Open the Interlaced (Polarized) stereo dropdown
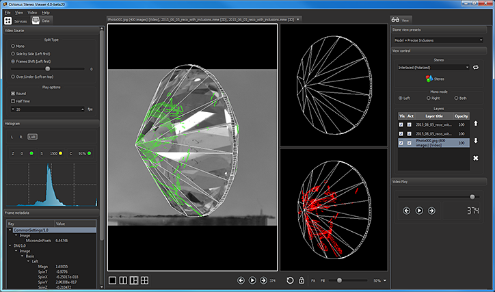The width and height of the screenshot is (495, 292). pos(433,68)
